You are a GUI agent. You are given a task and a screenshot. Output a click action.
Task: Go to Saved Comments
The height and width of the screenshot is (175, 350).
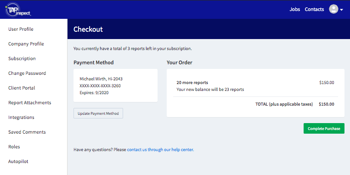click(x=27, y=132)
